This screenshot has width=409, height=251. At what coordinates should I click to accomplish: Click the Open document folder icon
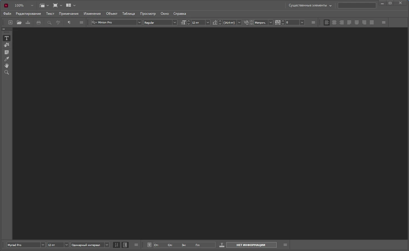(x=19, y=23)
